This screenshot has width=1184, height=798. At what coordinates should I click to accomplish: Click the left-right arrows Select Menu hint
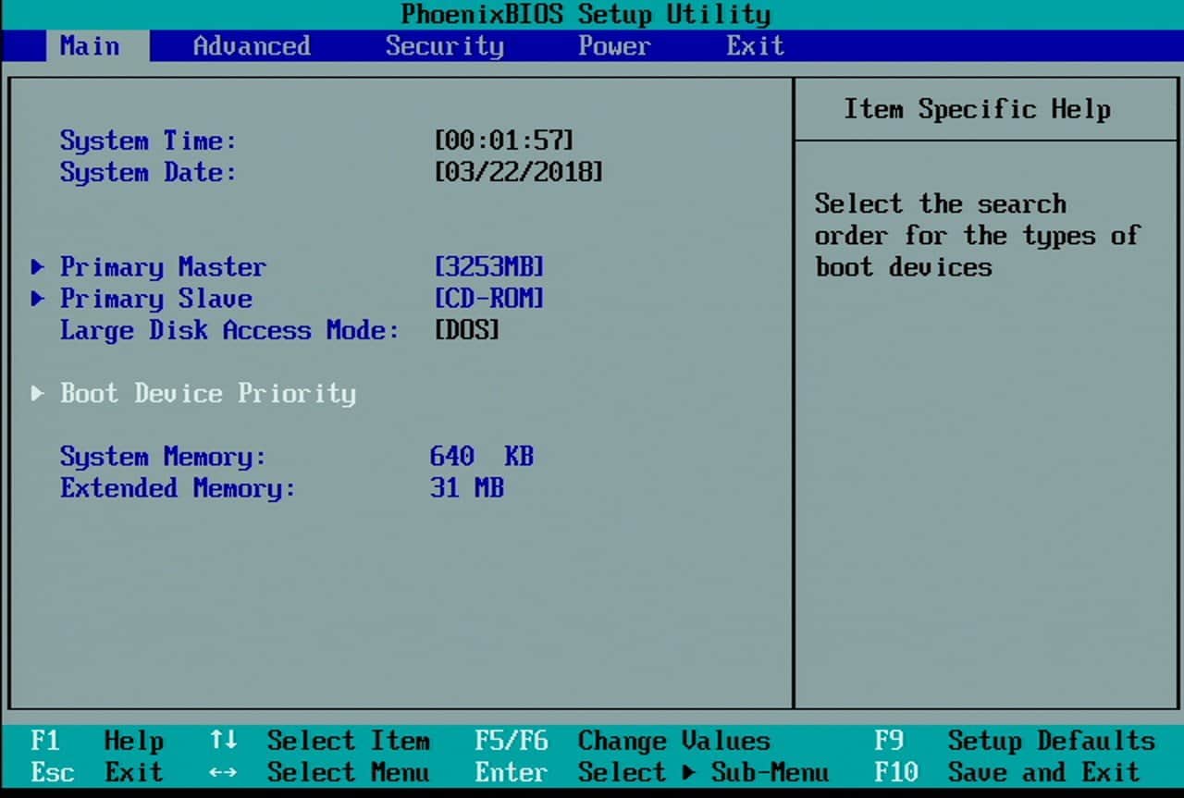[319, 773]
